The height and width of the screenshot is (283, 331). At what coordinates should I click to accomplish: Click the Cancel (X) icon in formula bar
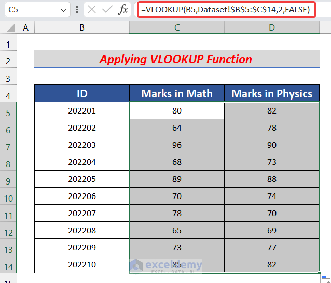pyautogui.click(x=92, y=9)
